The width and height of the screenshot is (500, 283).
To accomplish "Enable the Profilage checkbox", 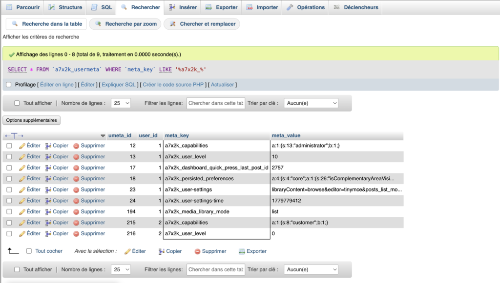I will click(9, 85).
